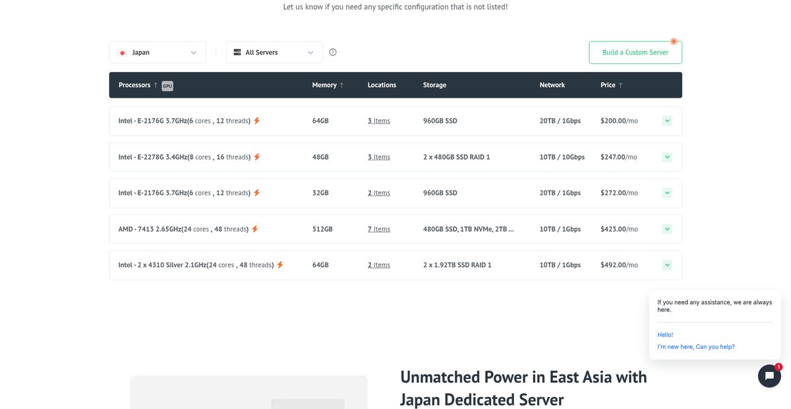Open the chat widget bubble icon

click(769, 376)
